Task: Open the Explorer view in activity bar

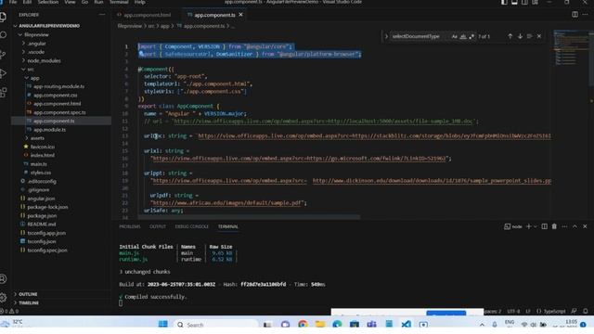Action: [3, 17]
